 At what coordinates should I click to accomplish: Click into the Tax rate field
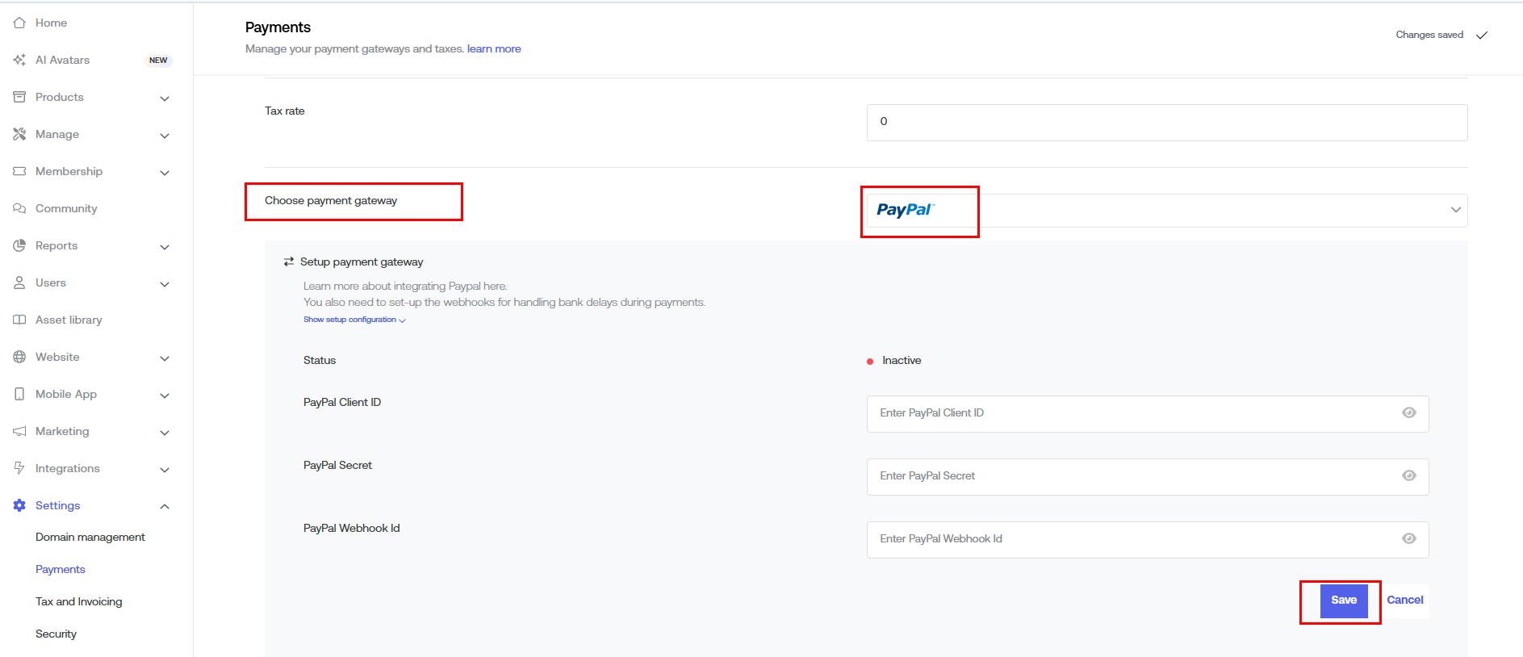(x=1167, y=123)
